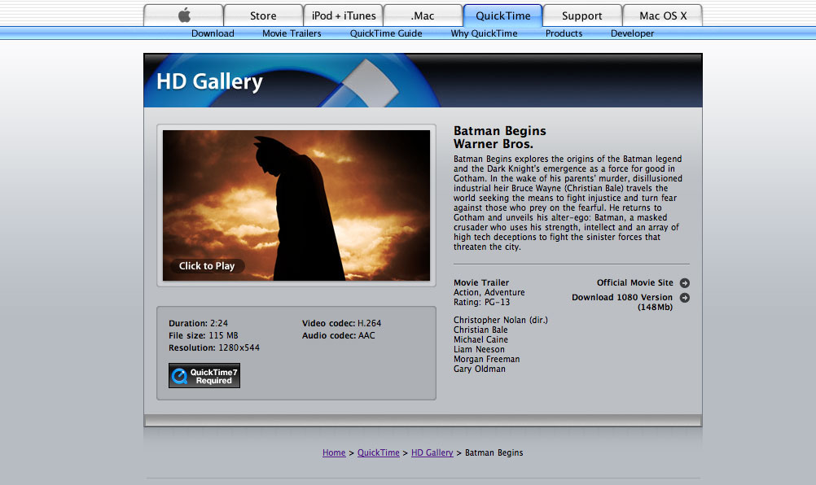Follow the QuickTime breadcrumb link
This screenshot has height=485, width=816.
379,452
